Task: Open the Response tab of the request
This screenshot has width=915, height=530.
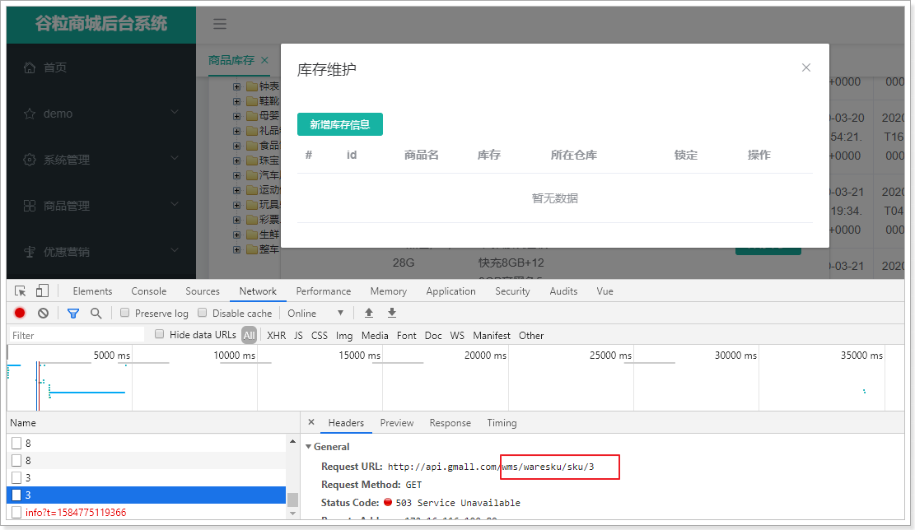Action: 450,423
